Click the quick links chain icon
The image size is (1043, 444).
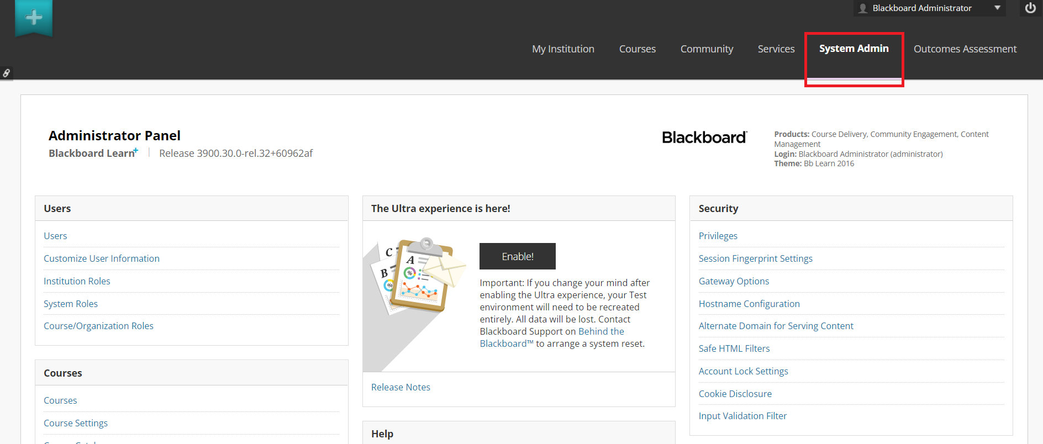[x=6, y=73]
